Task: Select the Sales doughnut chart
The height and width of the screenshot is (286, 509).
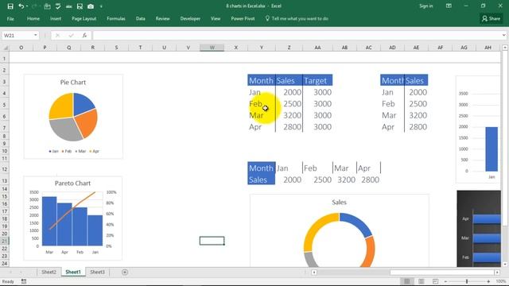Action: pyautogui.click(x=340, y=231)
